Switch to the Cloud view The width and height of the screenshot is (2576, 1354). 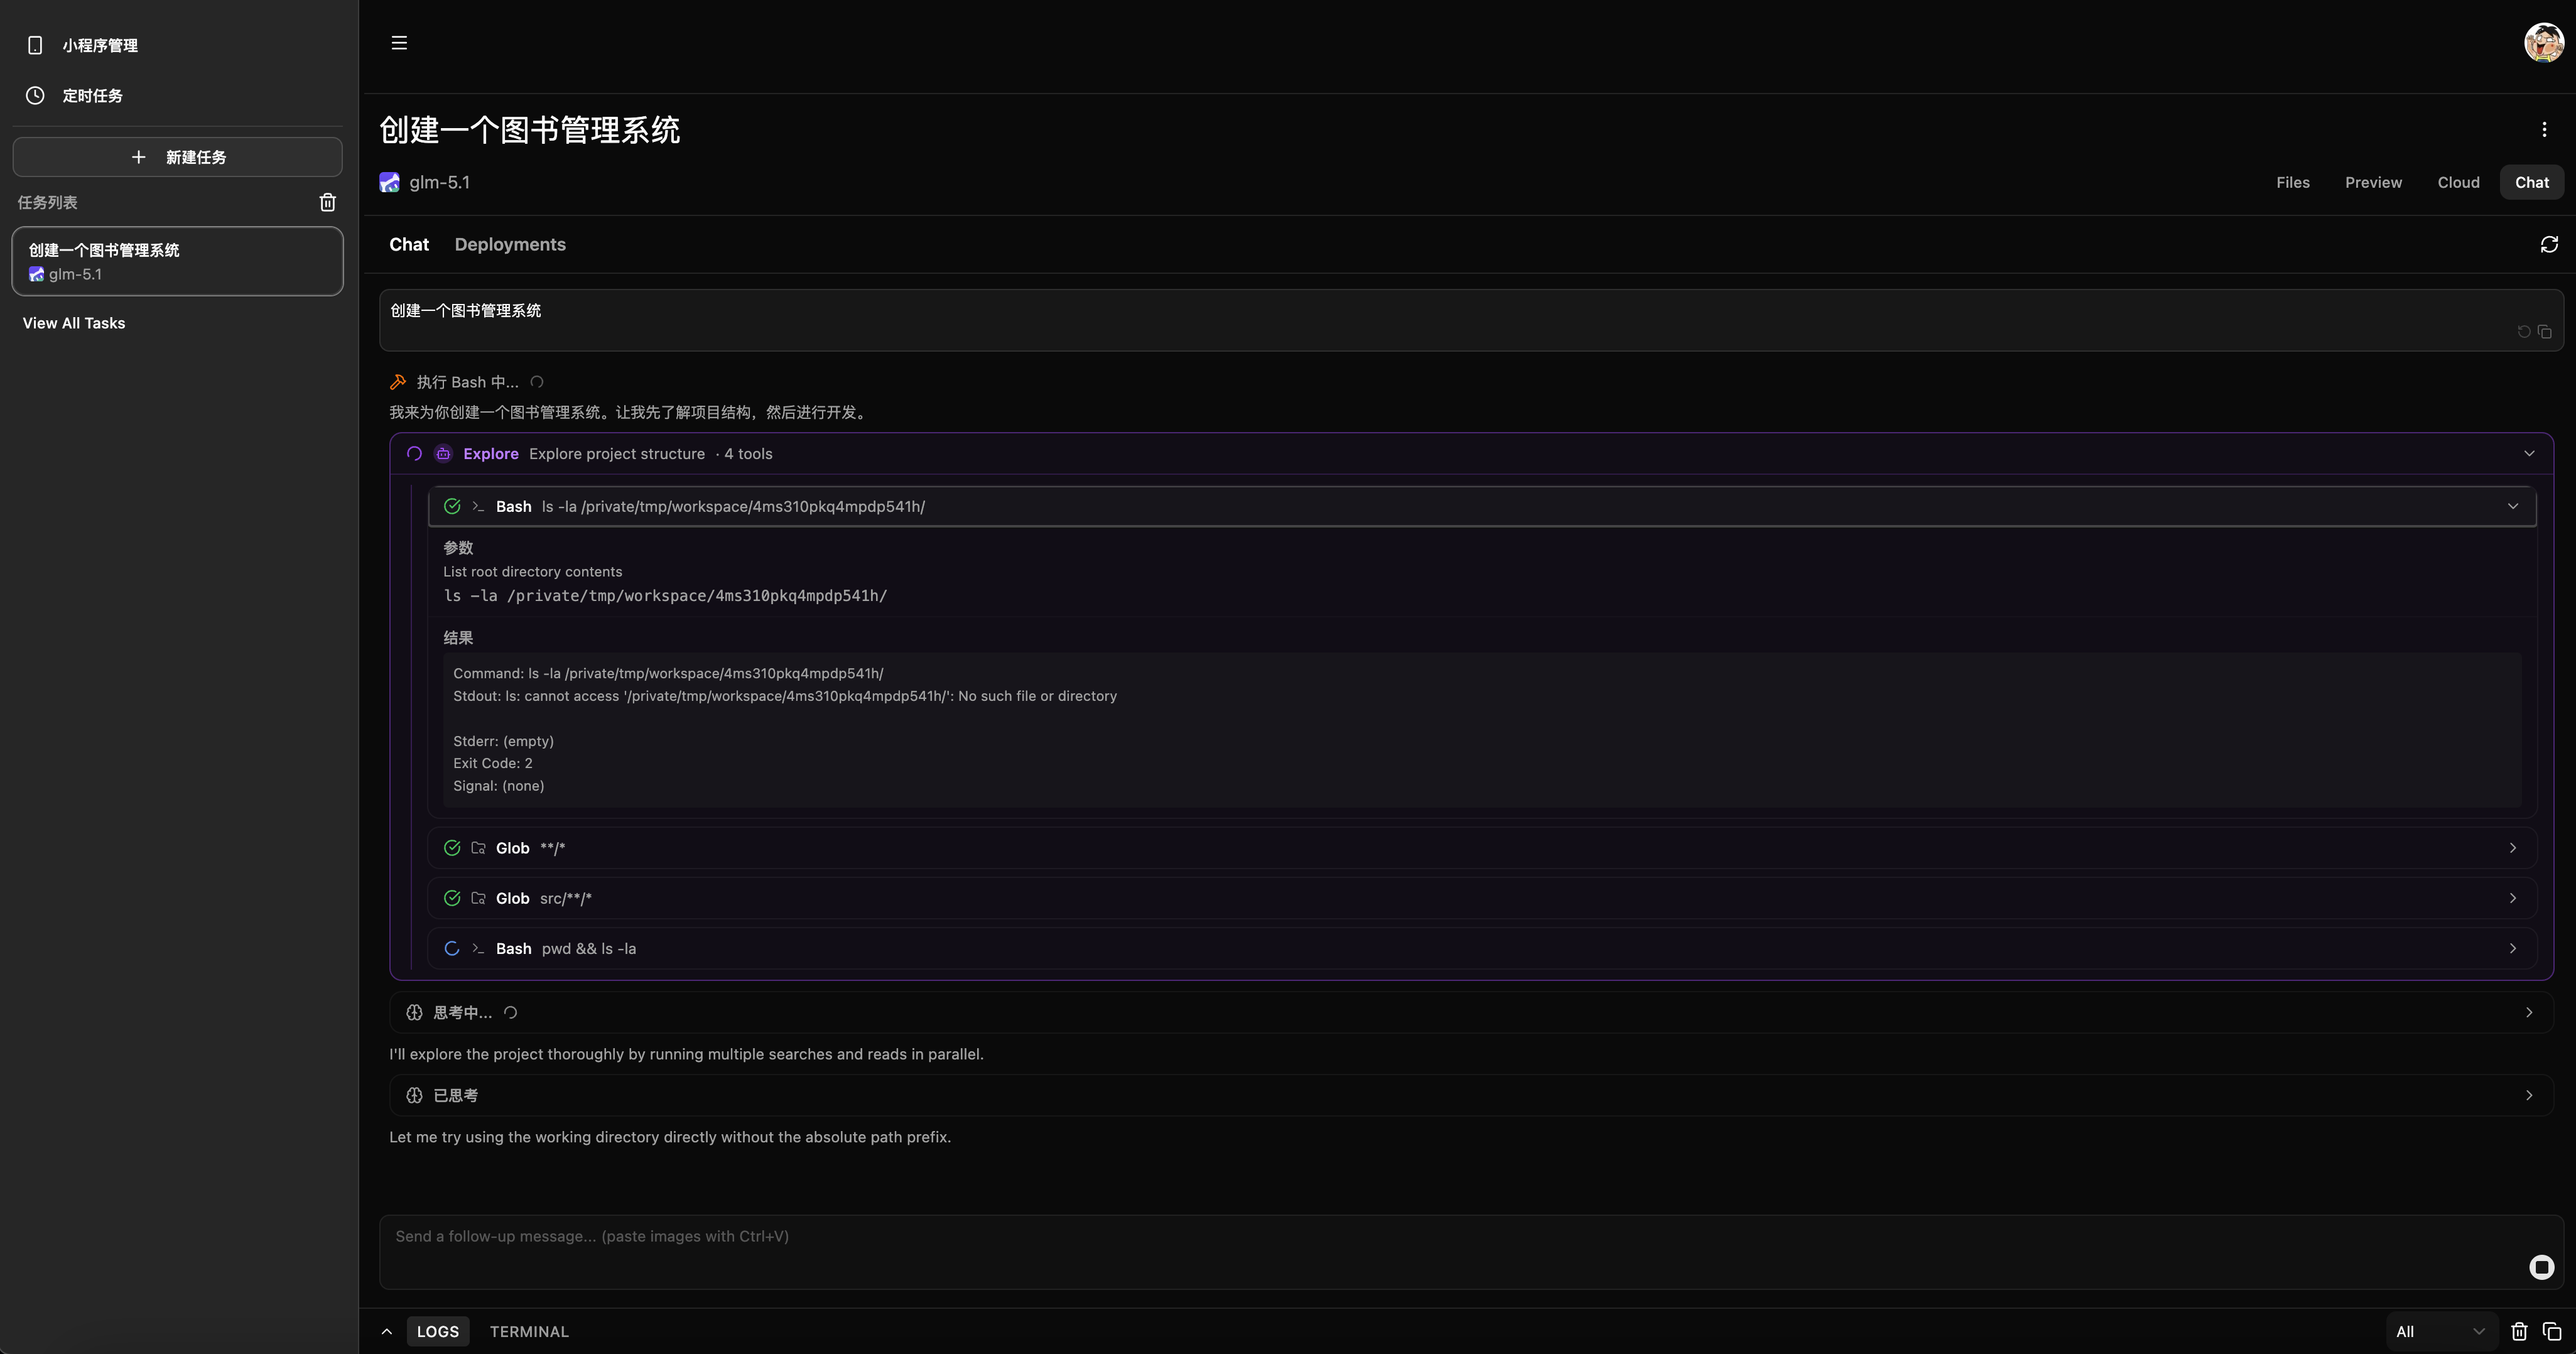tap(2458, 183)
